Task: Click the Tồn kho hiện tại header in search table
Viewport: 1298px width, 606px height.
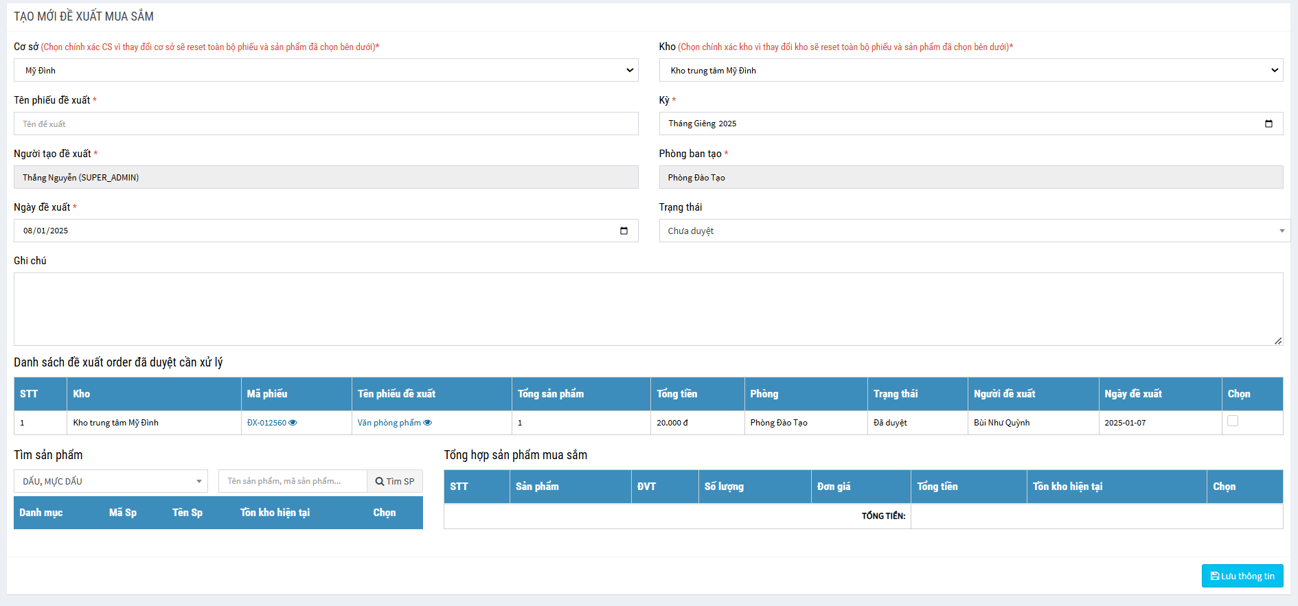Action: (x=275, y=513)
